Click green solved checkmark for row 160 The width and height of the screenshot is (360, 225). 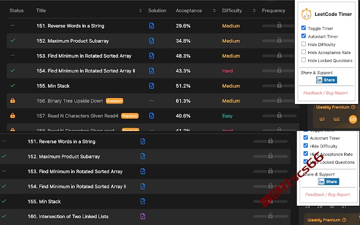[4, 216]
